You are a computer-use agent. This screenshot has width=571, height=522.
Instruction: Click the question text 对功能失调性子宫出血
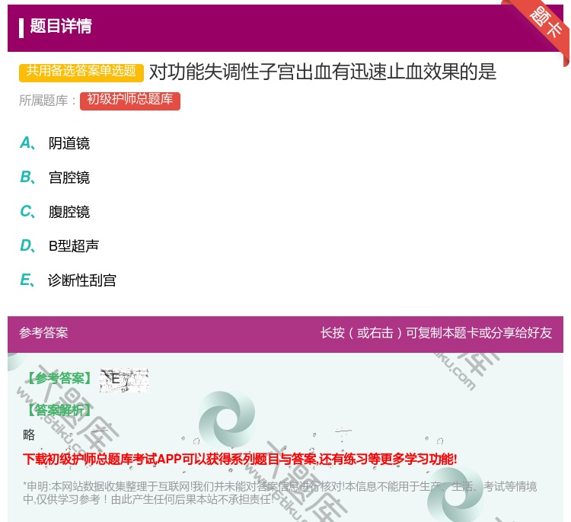pos(323,72)
